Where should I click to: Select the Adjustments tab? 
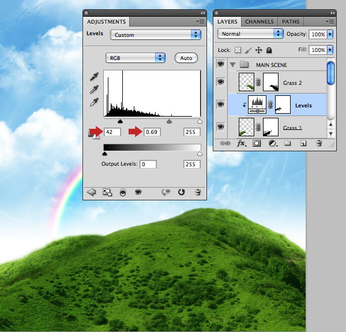coord(106,22)
